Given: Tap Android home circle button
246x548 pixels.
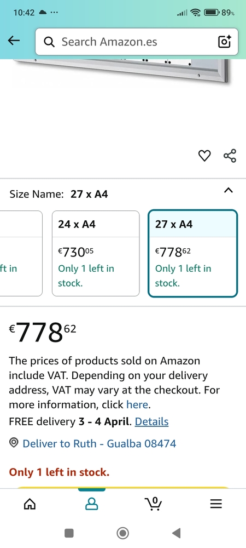Looking at the screenshot, I should tap(122, 533).
